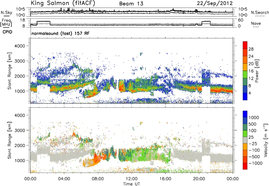The width and height of the screenshot is (269, 186).
Task: Click the '3000' tick in power panel
Action: point(20,61)
